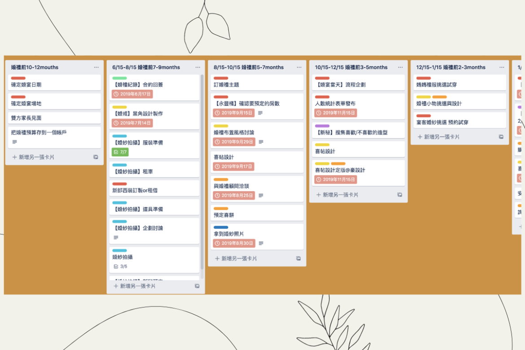Click template icon in 12/15-1/15 list footer

[x=501, y=137]
